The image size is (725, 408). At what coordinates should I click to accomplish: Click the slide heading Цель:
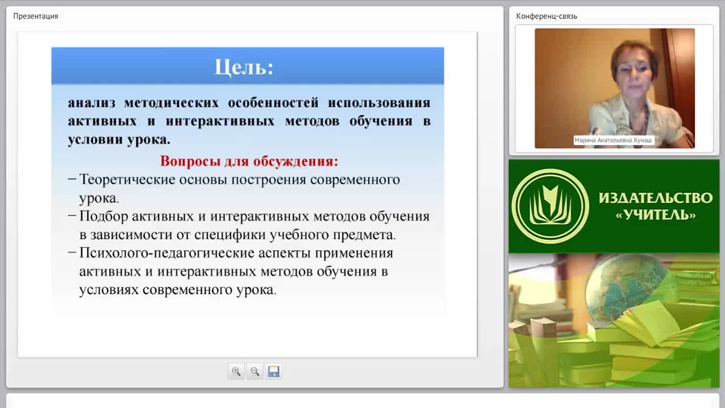pyautogui.click(x=244, y=67)
